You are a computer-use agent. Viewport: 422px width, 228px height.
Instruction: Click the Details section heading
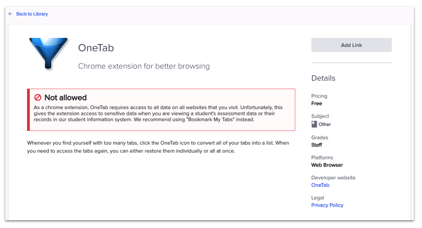click(x=323, y=78)
